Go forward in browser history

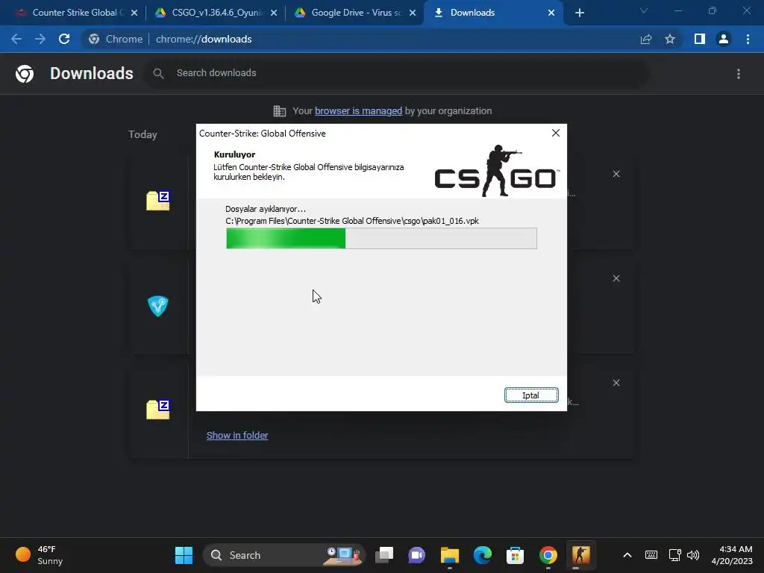coord(40,39)
